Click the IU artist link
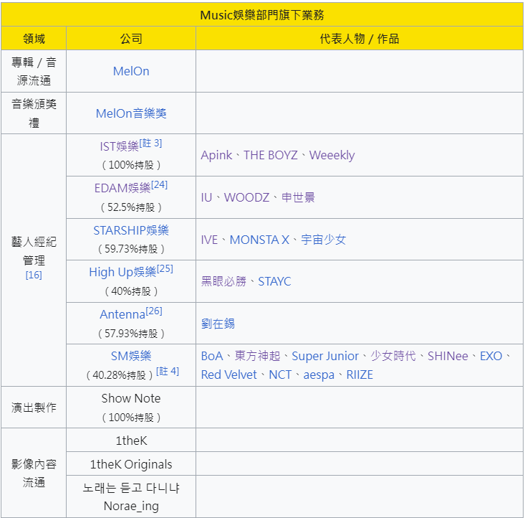This screenshot has width=525, height=518. point(206,197)
